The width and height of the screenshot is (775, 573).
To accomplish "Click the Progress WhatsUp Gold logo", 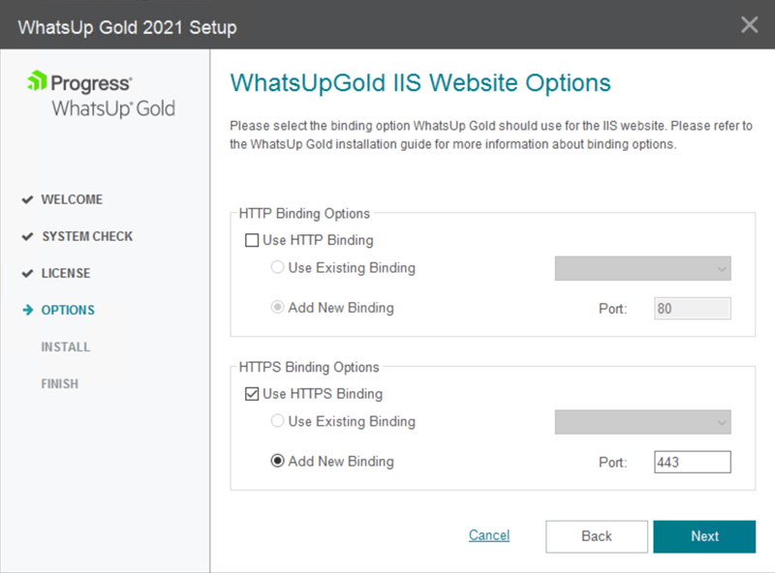I will (102, 94).
